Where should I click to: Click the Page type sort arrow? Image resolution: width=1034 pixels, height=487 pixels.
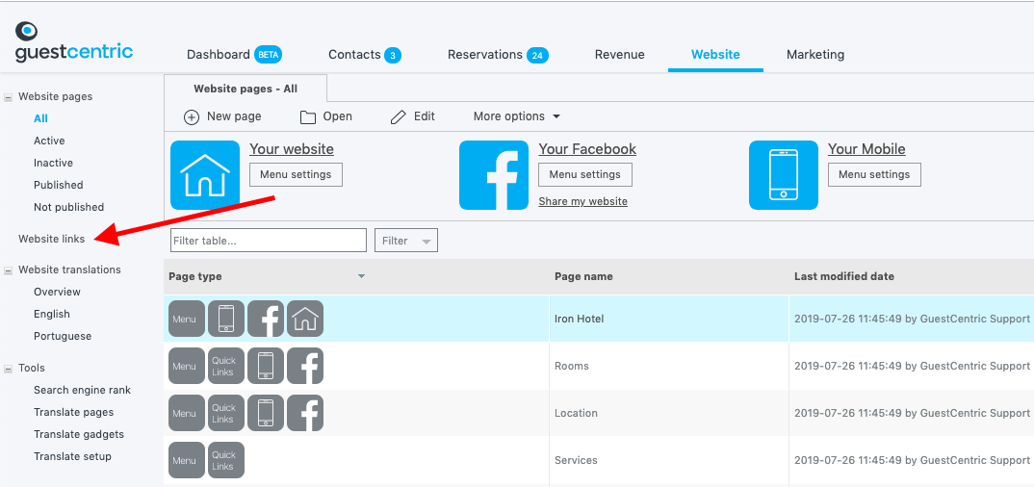point(361,276)
